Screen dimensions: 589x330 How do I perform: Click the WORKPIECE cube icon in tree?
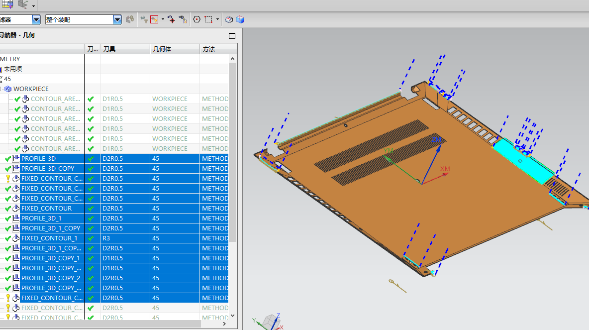click(8, 89)
